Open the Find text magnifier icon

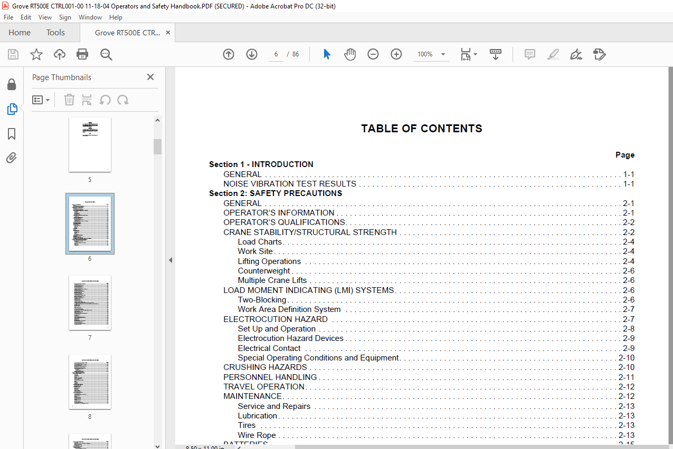coord(106,54)
